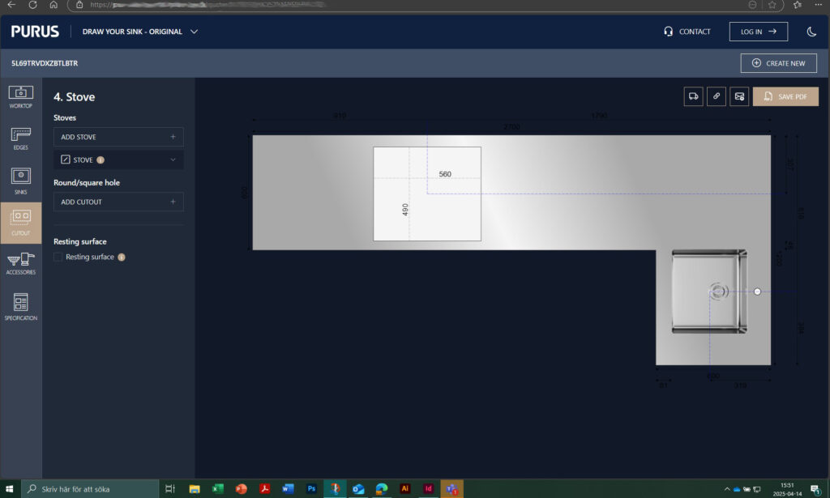The width and height of the screenshot is (830, 498).
Task: Select the active Cutout tab
Action: point(21,223)
